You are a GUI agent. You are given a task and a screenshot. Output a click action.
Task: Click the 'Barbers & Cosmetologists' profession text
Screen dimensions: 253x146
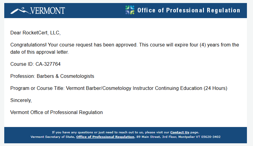point(66,76)
